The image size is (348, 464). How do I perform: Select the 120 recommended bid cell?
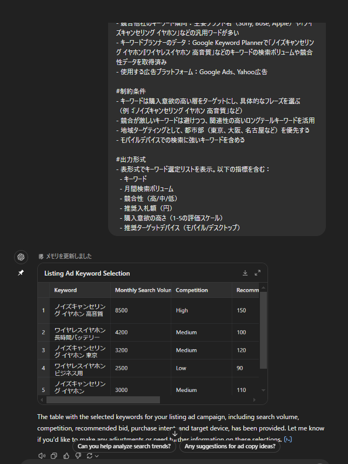click(245, 350)
